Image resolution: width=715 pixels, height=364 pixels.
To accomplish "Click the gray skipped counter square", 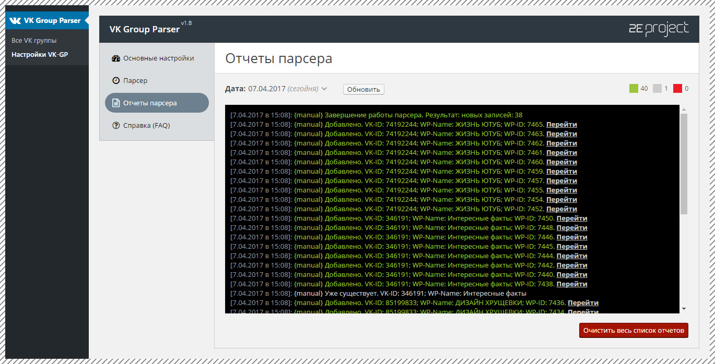I will [657, 89].
